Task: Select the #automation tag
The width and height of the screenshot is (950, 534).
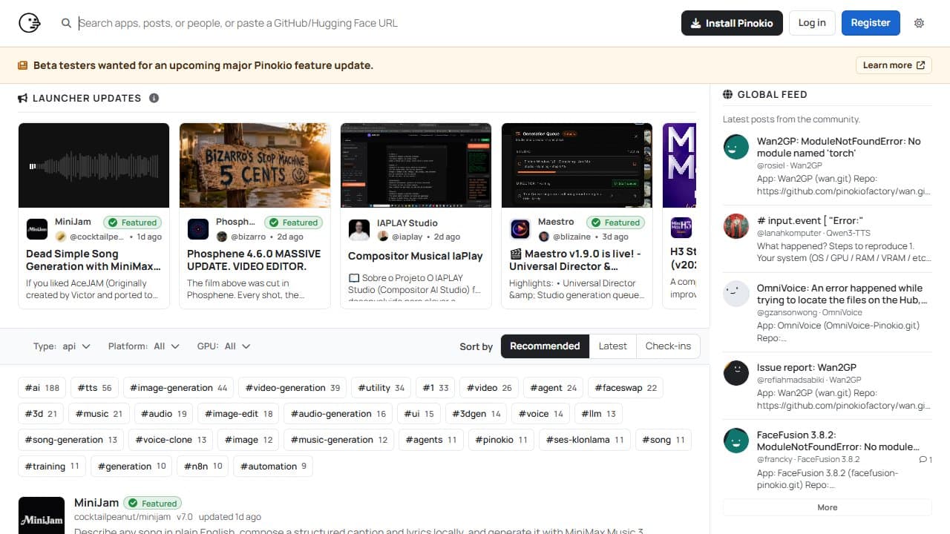Action: (x=273, y=467)
